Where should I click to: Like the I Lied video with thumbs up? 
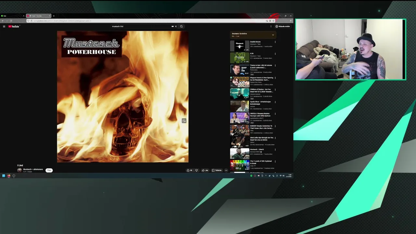[189, 170]
